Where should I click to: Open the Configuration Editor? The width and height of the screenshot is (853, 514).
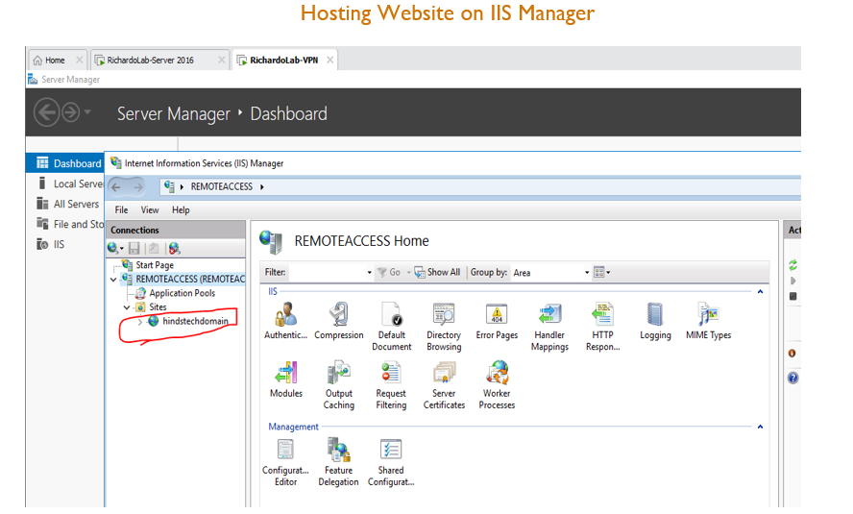pyautogui.click(x=285, y=462)
